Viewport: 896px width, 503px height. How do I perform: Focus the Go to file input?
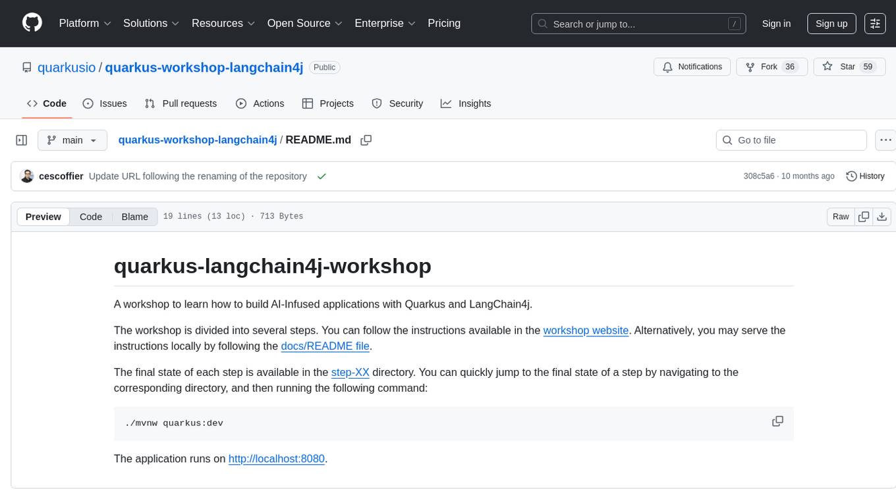point(791,140)
